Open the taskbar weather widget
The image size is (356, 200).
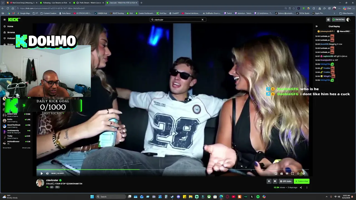click(9, 197)
